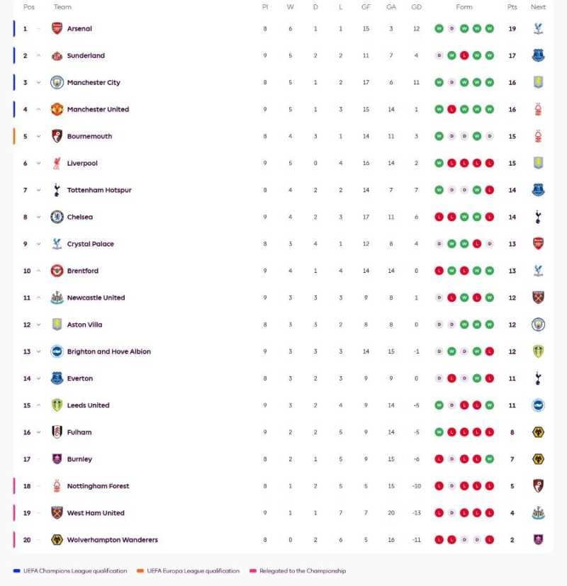Open the Tottenham Hotspur team link
The height and width of the screenshot is (586, 567).
99,190
